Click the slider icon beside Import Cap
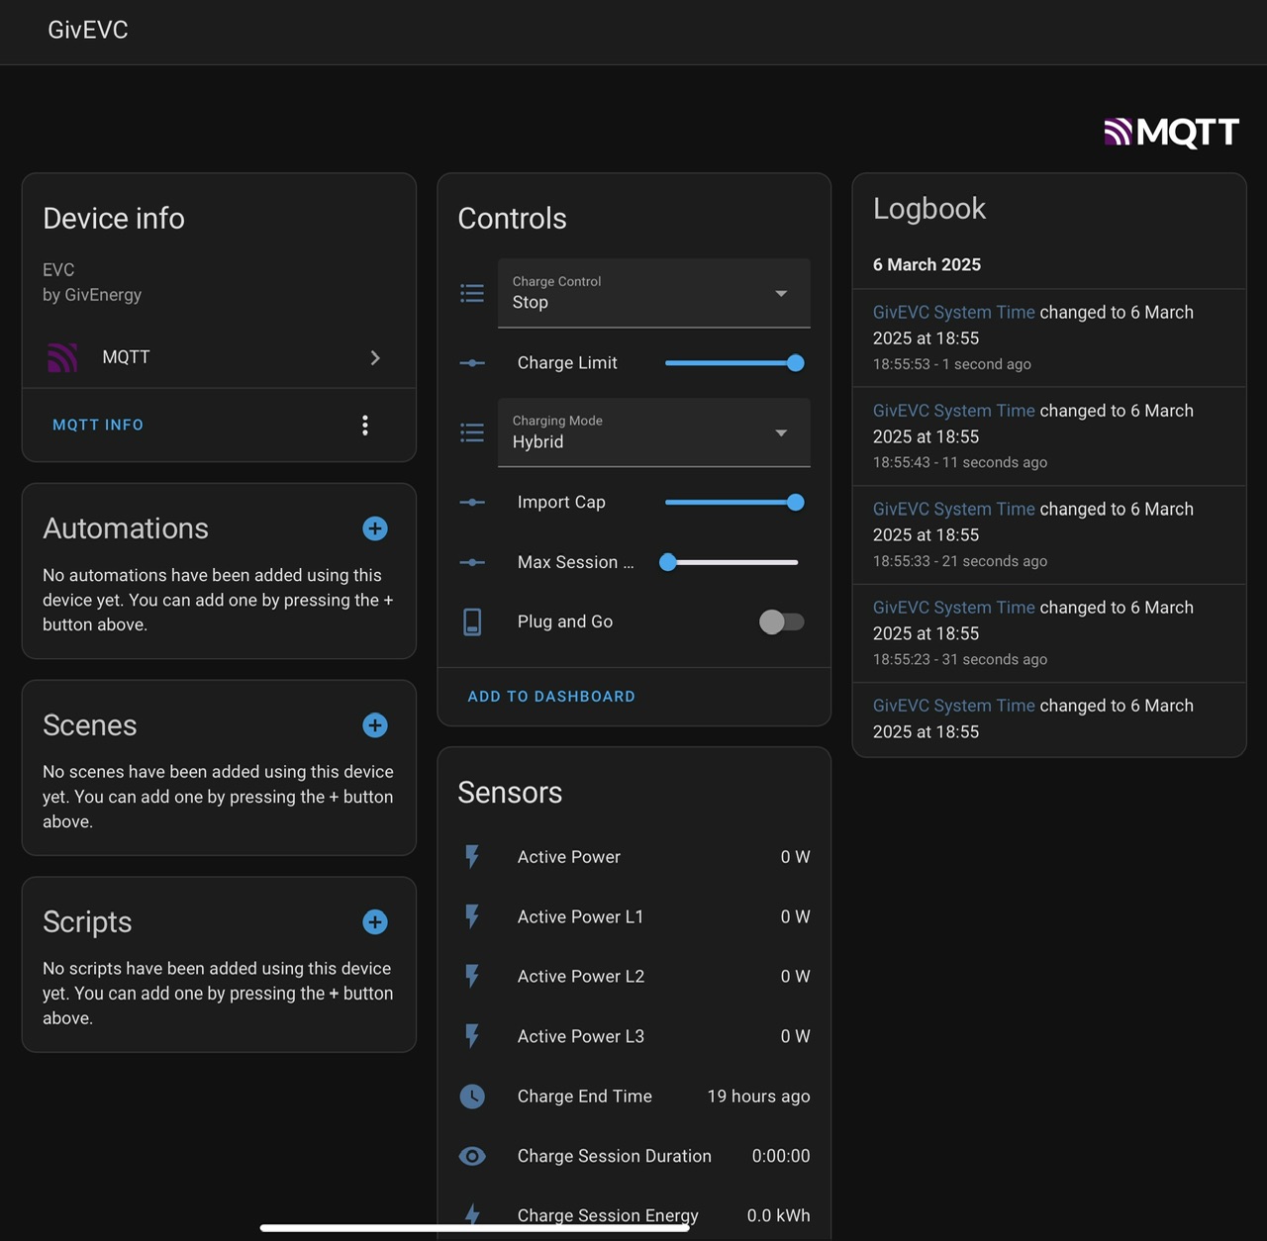 click(472, 503)
